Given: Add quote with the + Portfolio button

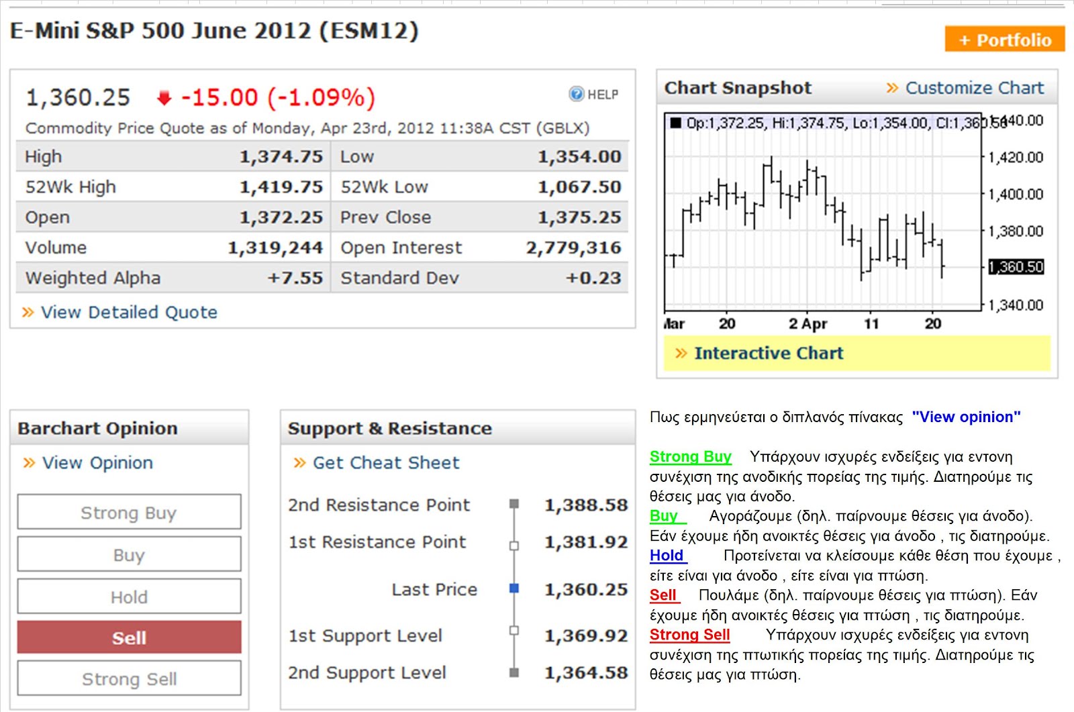Looking at the screenshot, I should click(1005, 40).
